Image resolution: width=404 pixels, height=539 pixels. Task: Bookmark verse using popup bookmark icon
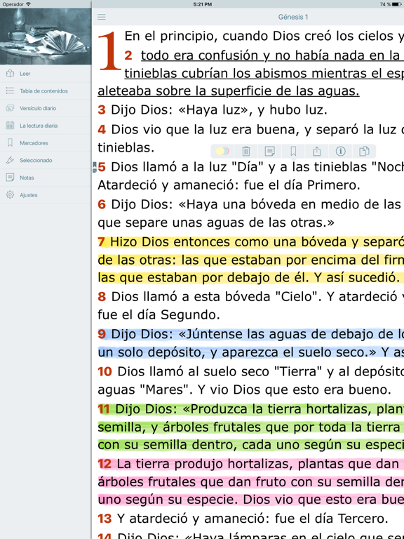coord(293,151)
